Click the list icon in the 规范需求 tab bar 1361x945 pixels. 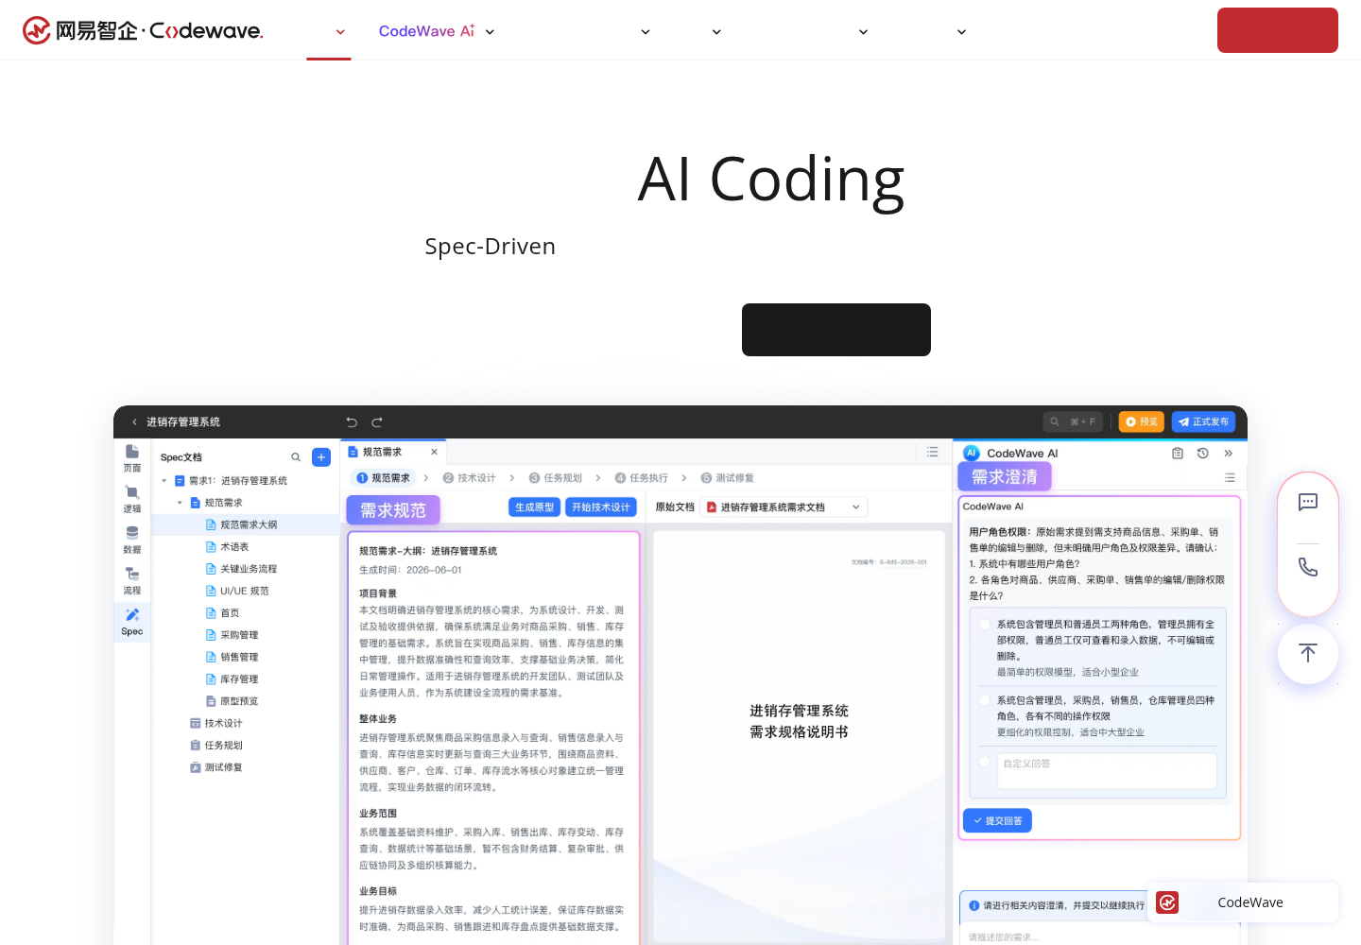click(933, 452)
